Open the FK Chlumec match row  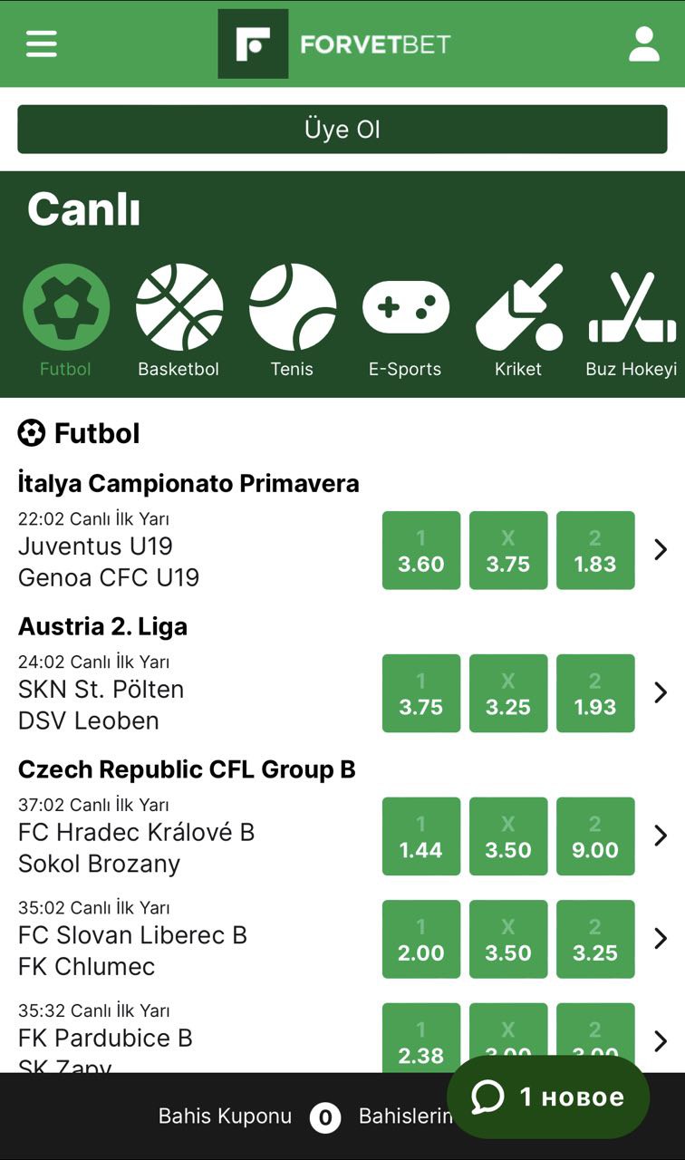click(181, 951)
